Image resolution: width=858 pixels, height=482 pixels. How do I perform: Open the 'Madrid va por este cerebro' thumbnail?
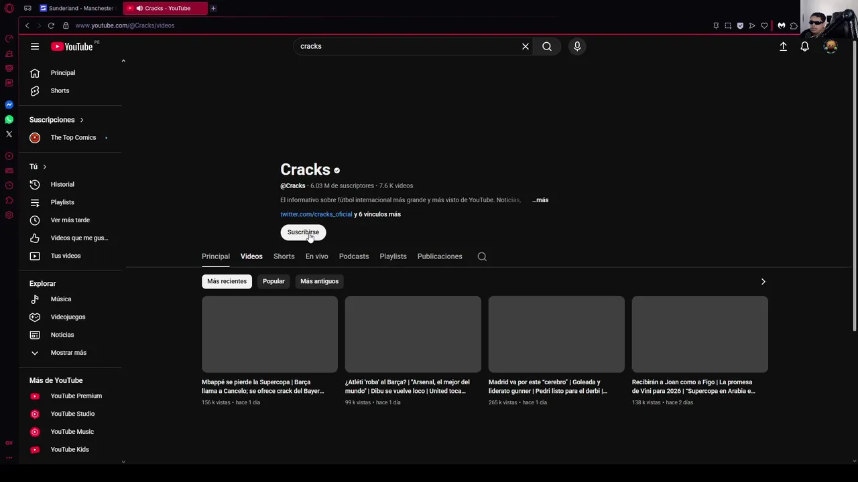tap(556, 334)
